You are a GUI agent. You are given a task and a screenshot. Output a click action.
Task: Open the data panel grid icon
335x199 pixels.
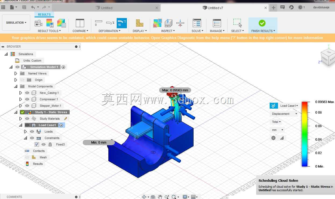point(3,8)
